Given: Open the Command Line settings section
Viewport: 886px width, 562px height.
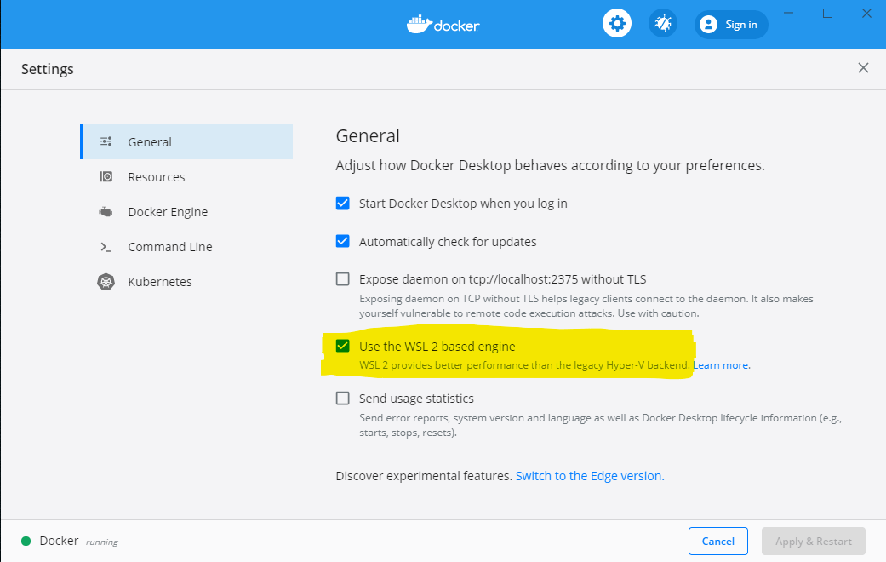Looking at the screenshot, I should (x=186, y=247).
